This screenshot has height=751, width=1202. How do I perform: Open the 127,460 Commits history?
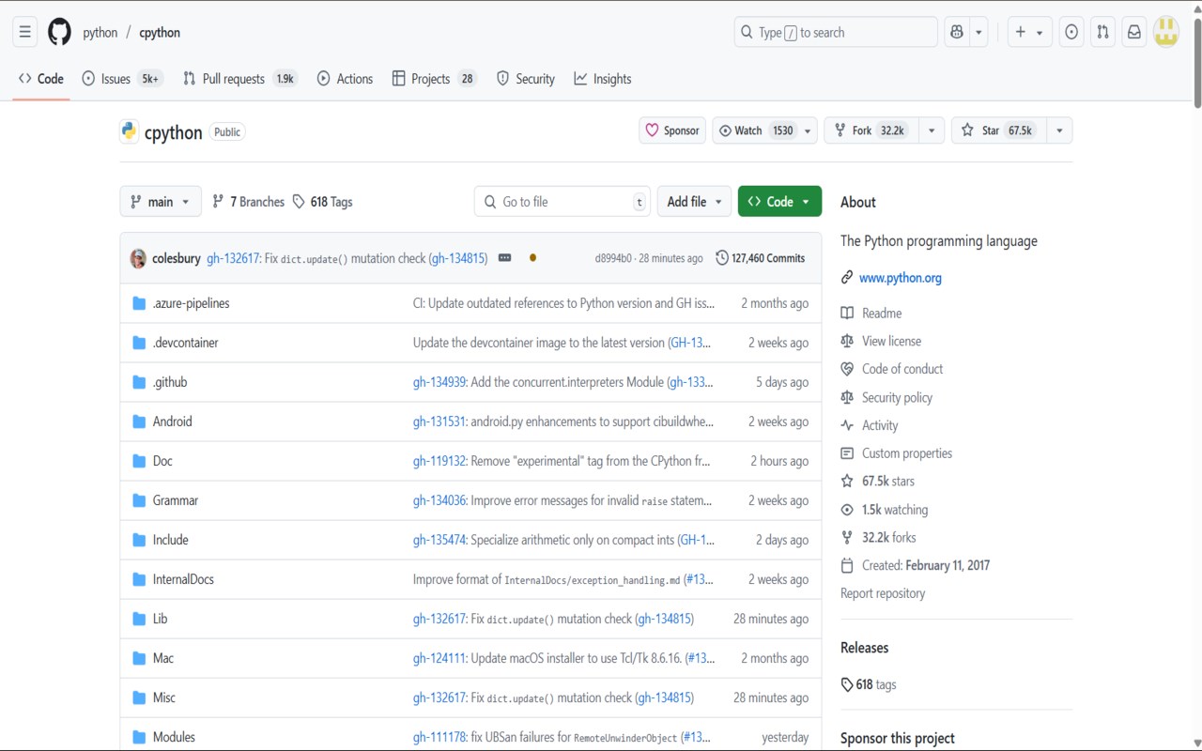point(761,258)
